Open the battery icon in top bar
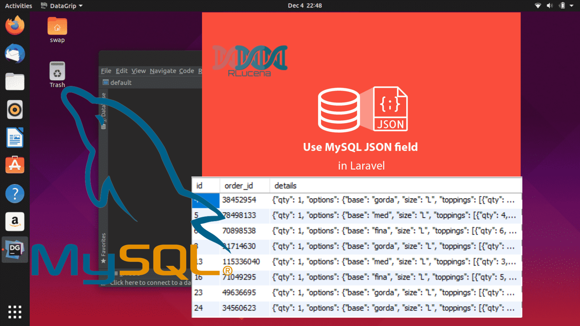 pos(562,6)
